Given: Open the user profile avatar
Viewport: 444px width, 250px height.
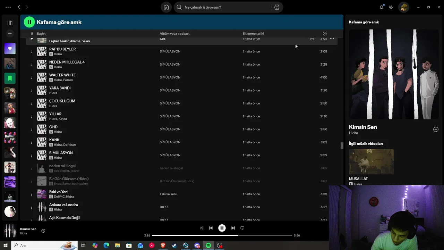Looking at the screenshot, I should pos(403,7).
